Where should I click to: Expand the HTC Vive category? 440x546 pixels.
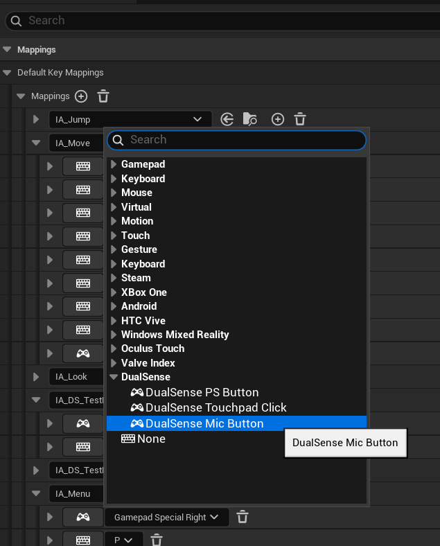coord(114,321)
